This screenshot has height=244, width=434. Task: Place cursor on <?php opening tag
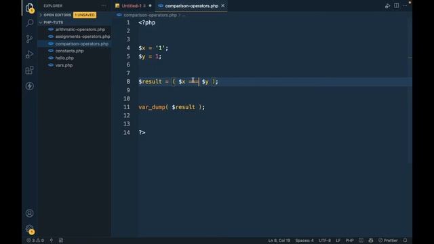point(146,22)
